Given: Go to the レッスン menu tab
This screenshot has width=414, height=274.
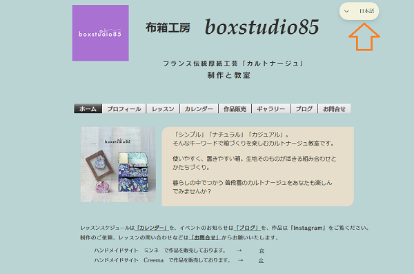Looking at the screenshot, I should pos(163,108).
